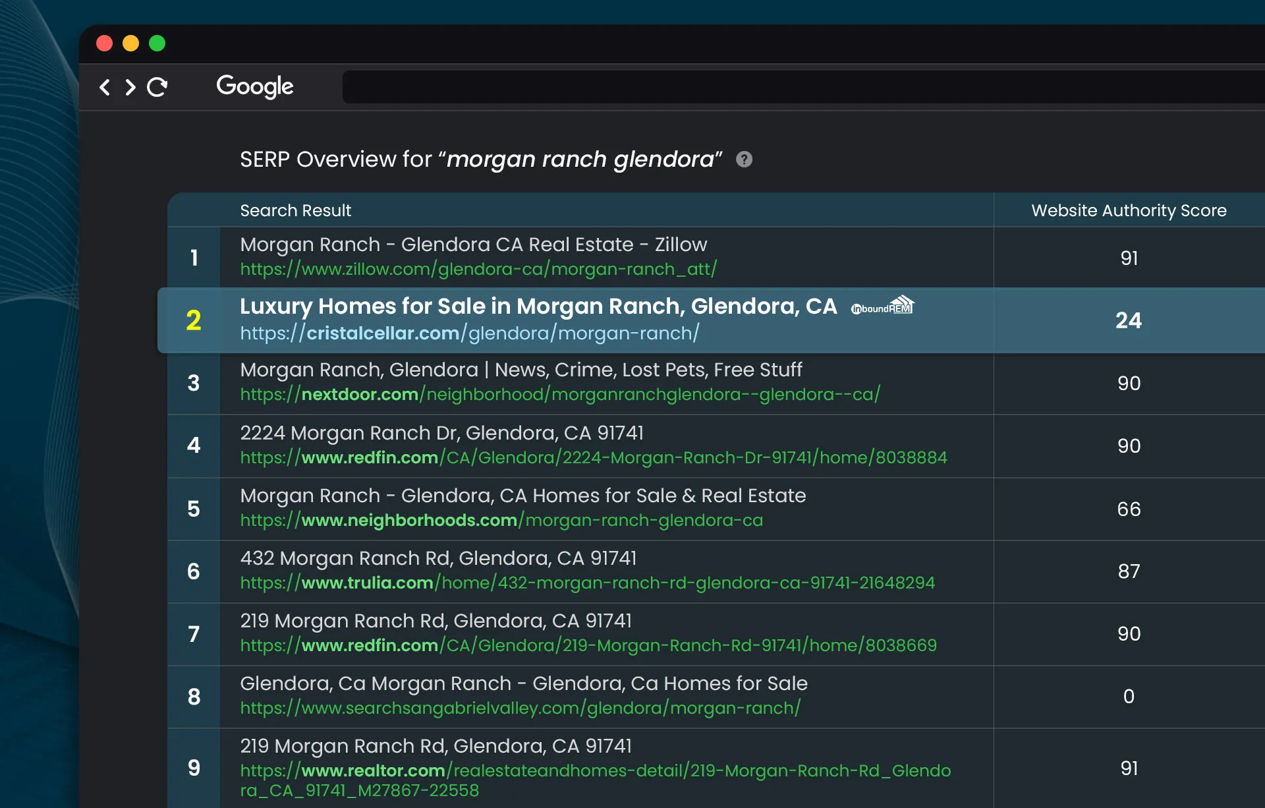Image resolution: width=1265 pixels, height=808 pixels.
Task: Click title '2224 Morgan Ranch Dr, Glendora, CA 91741'
Action: (441, 433)
